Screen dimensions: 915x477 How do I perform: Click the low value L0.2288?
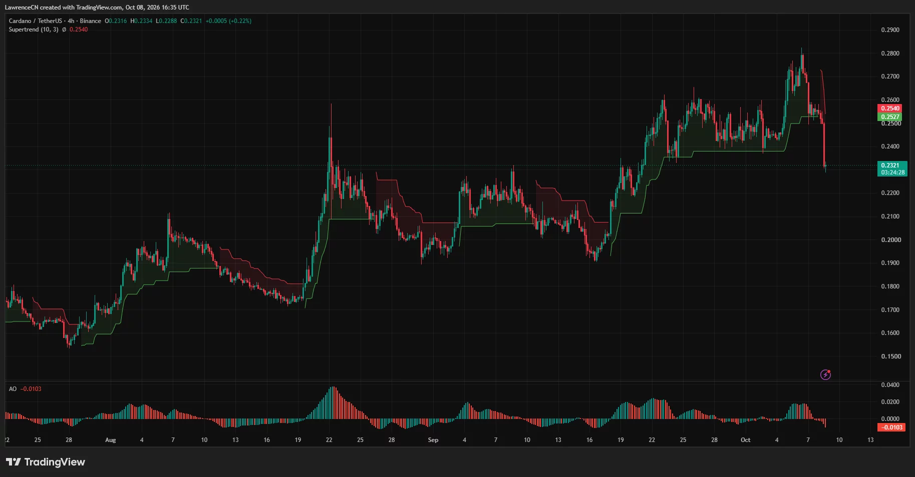tap(166, 21)
